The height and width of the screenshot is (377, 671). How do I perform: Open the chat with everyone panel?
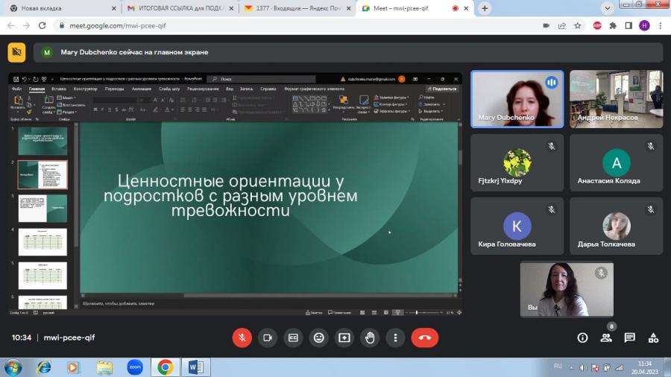pos(629,338)
